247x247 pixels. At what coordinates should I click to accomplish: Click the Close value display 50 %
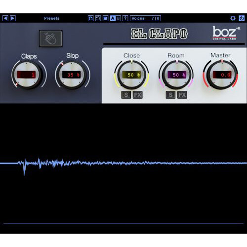131,75
